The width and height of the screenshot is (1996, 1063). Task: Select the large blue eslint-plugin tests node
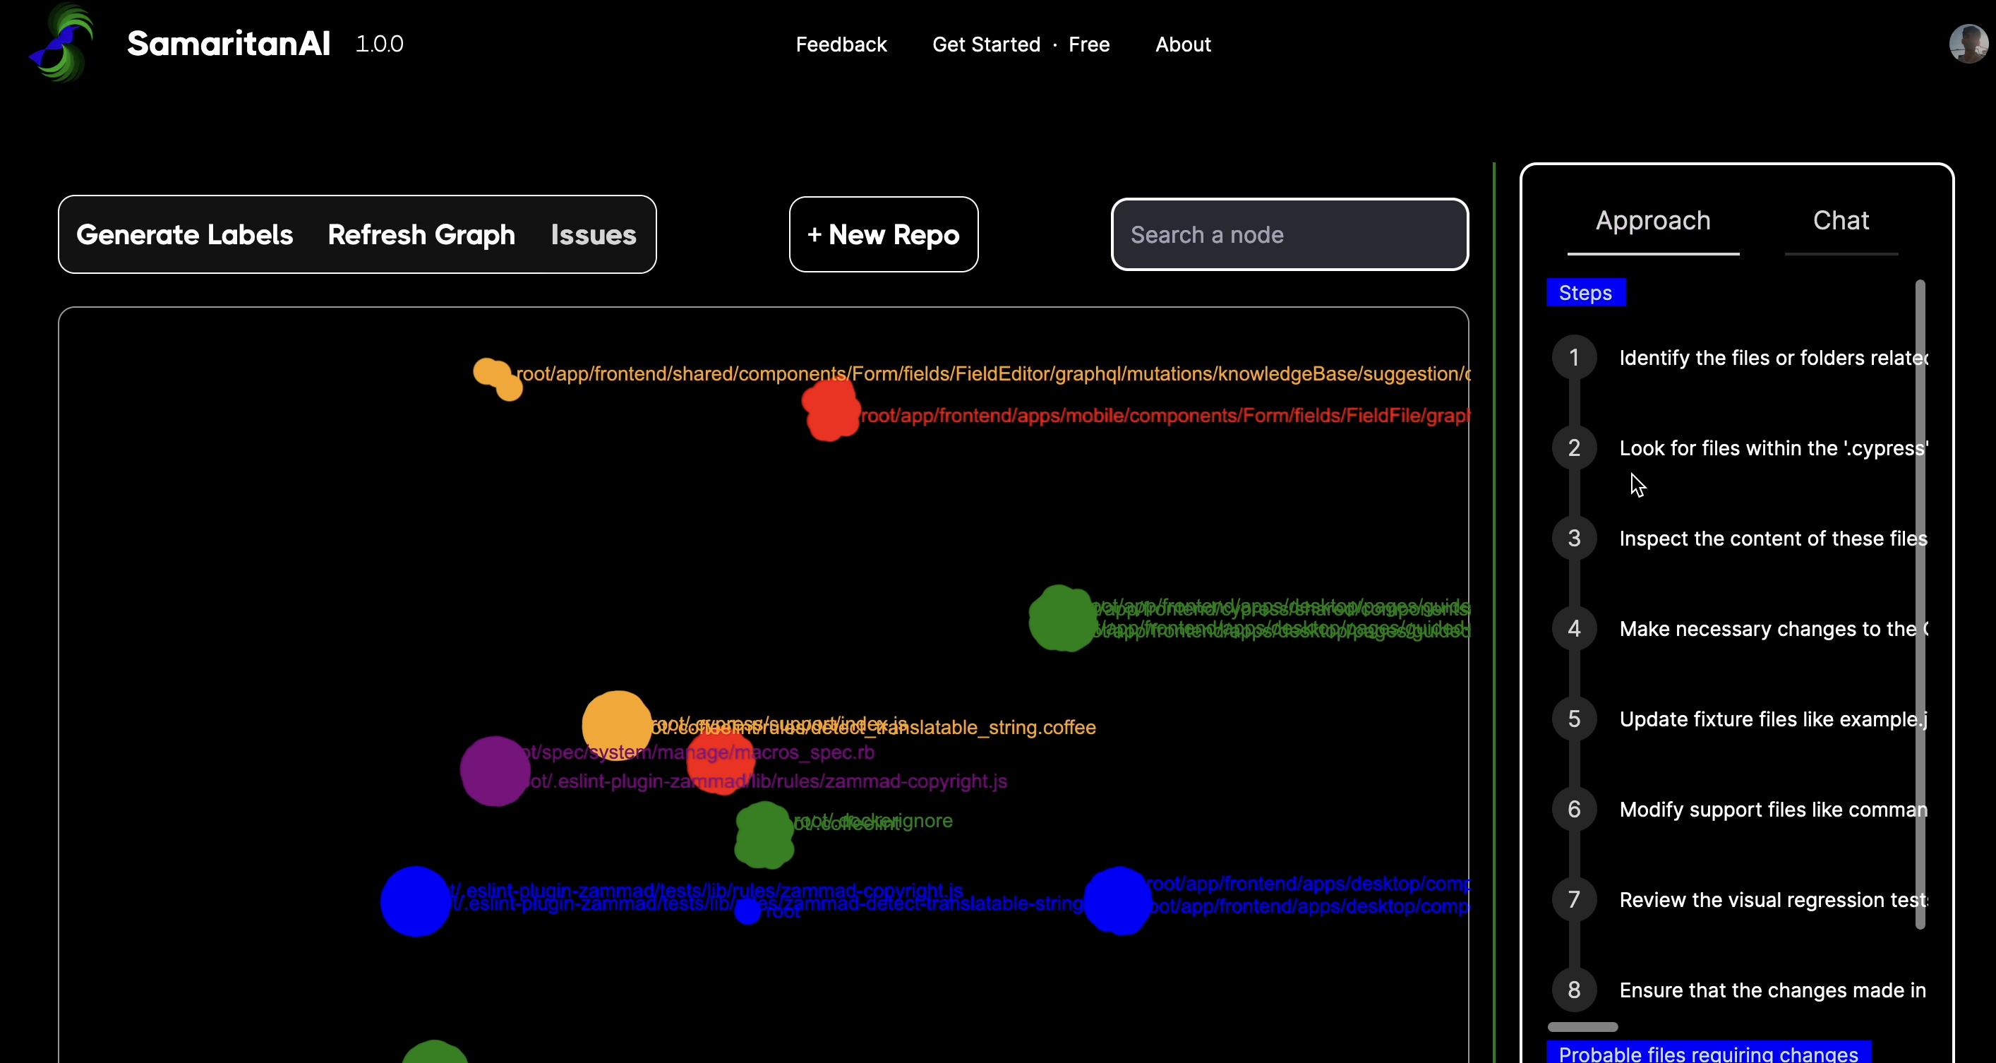[415, 901]
